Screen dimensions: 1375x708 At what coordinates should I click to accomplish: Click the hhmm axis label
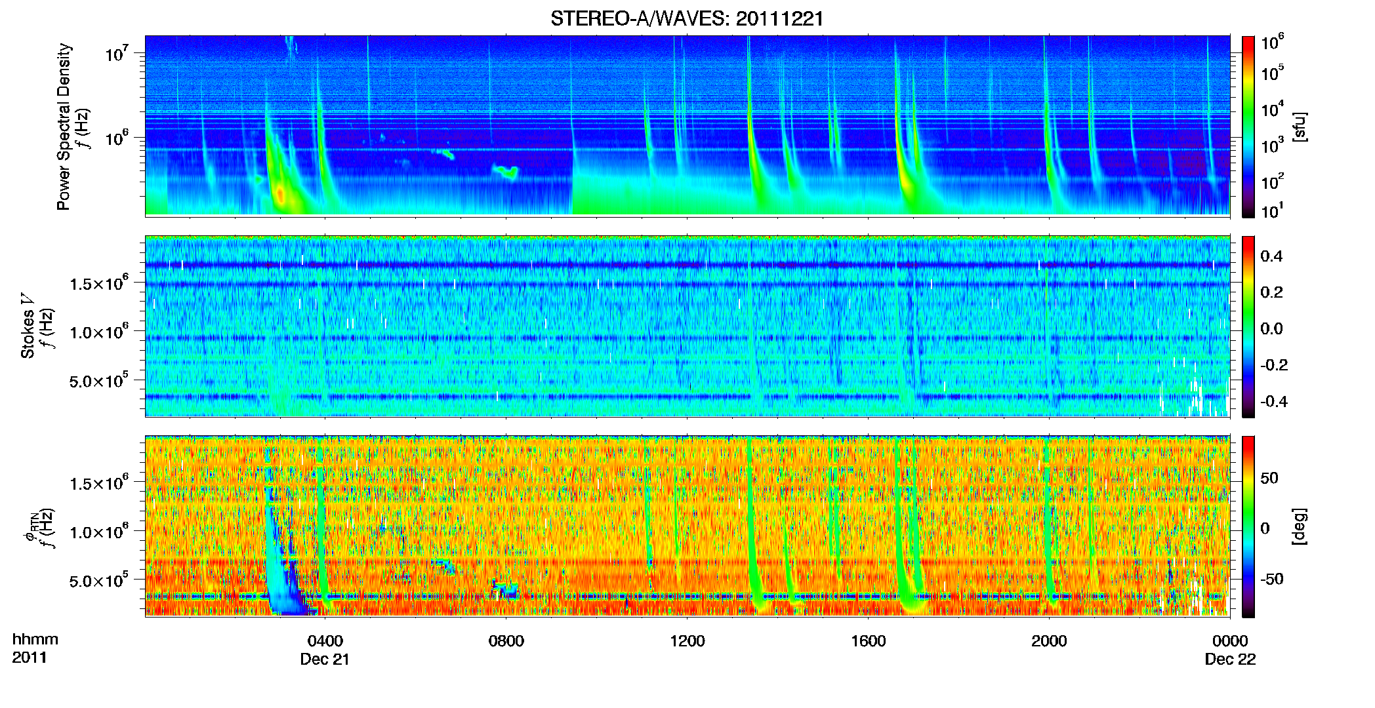coord(35,640)
